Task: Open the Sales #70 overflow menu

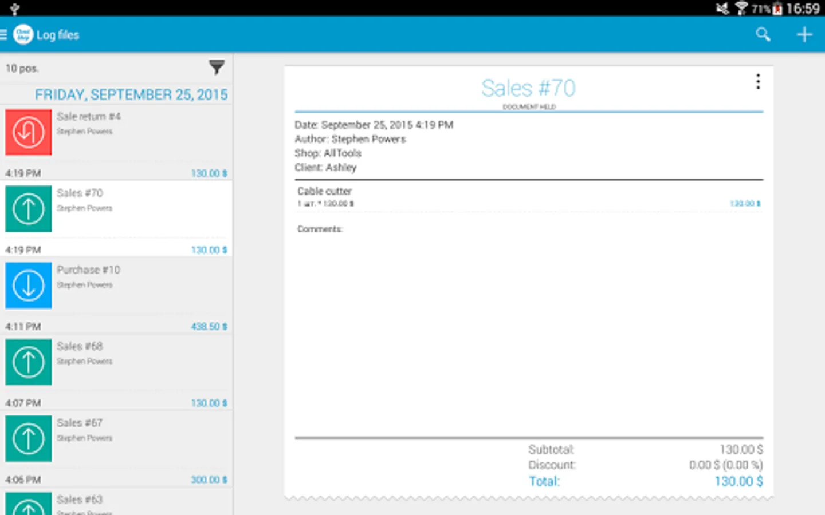Action: [x=758, y=81]
